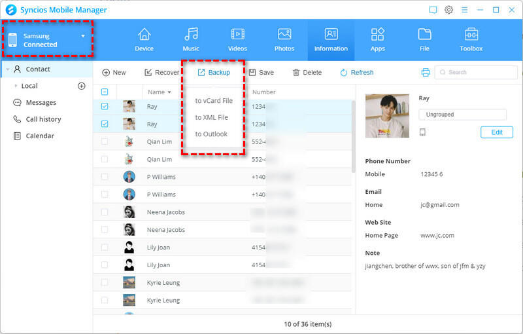The width and height of the screenshot is (523, 334).
Task: Open settings gear in title bar
Action: 449,10
